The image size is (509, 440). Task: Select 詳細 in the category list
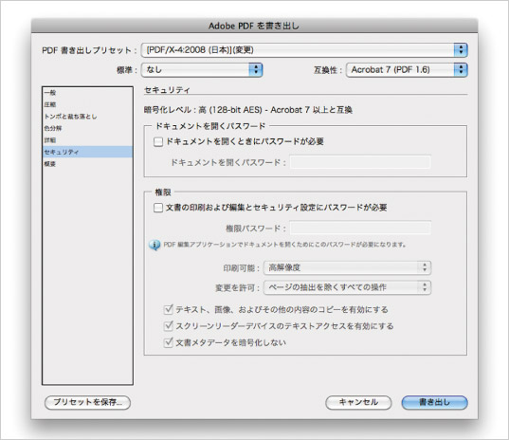pyautogui.click(x=87, y=140)
